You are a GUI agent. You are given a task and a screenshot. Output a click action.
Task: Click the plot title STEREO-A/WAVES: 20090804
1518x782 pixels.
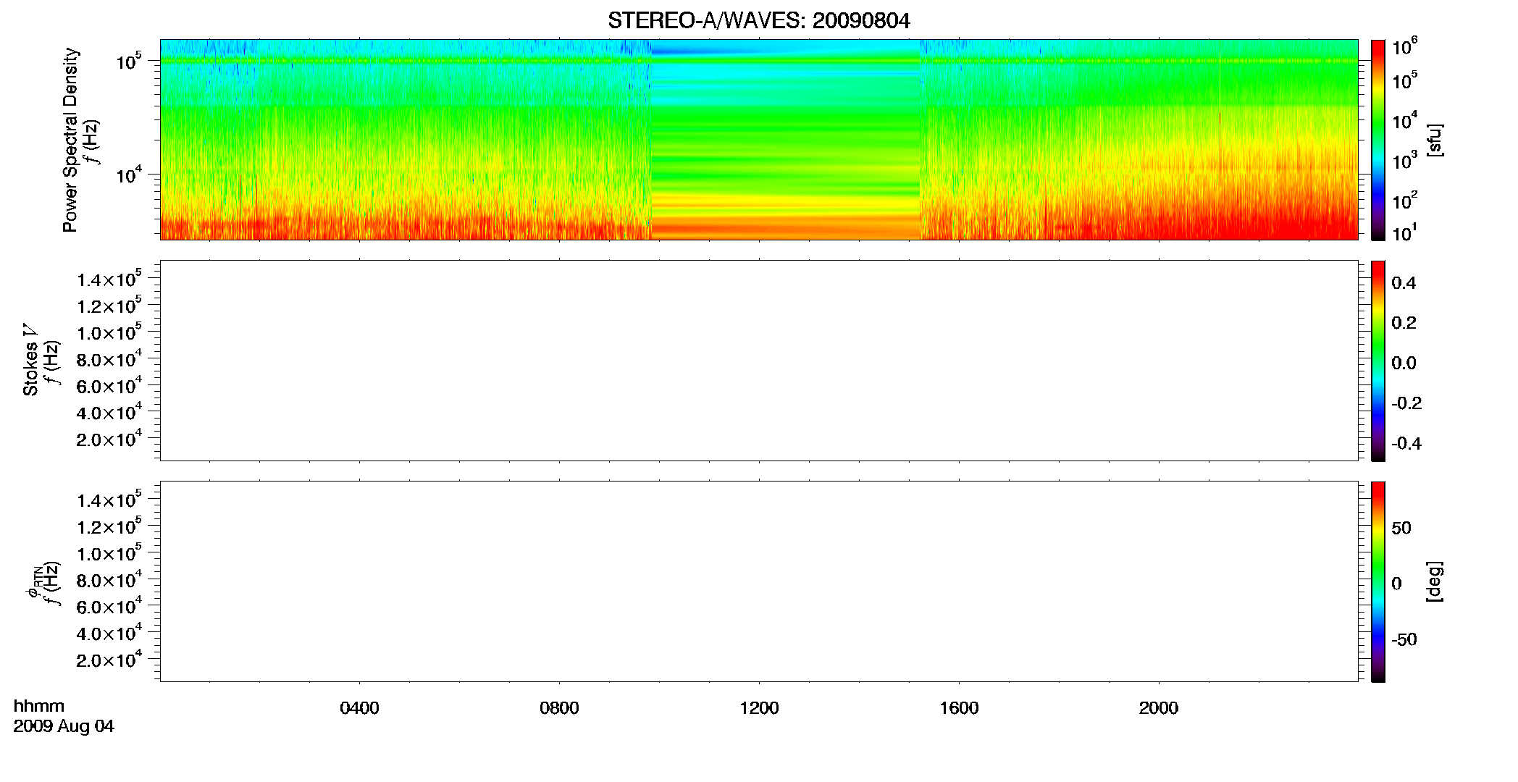pos(758,20)
